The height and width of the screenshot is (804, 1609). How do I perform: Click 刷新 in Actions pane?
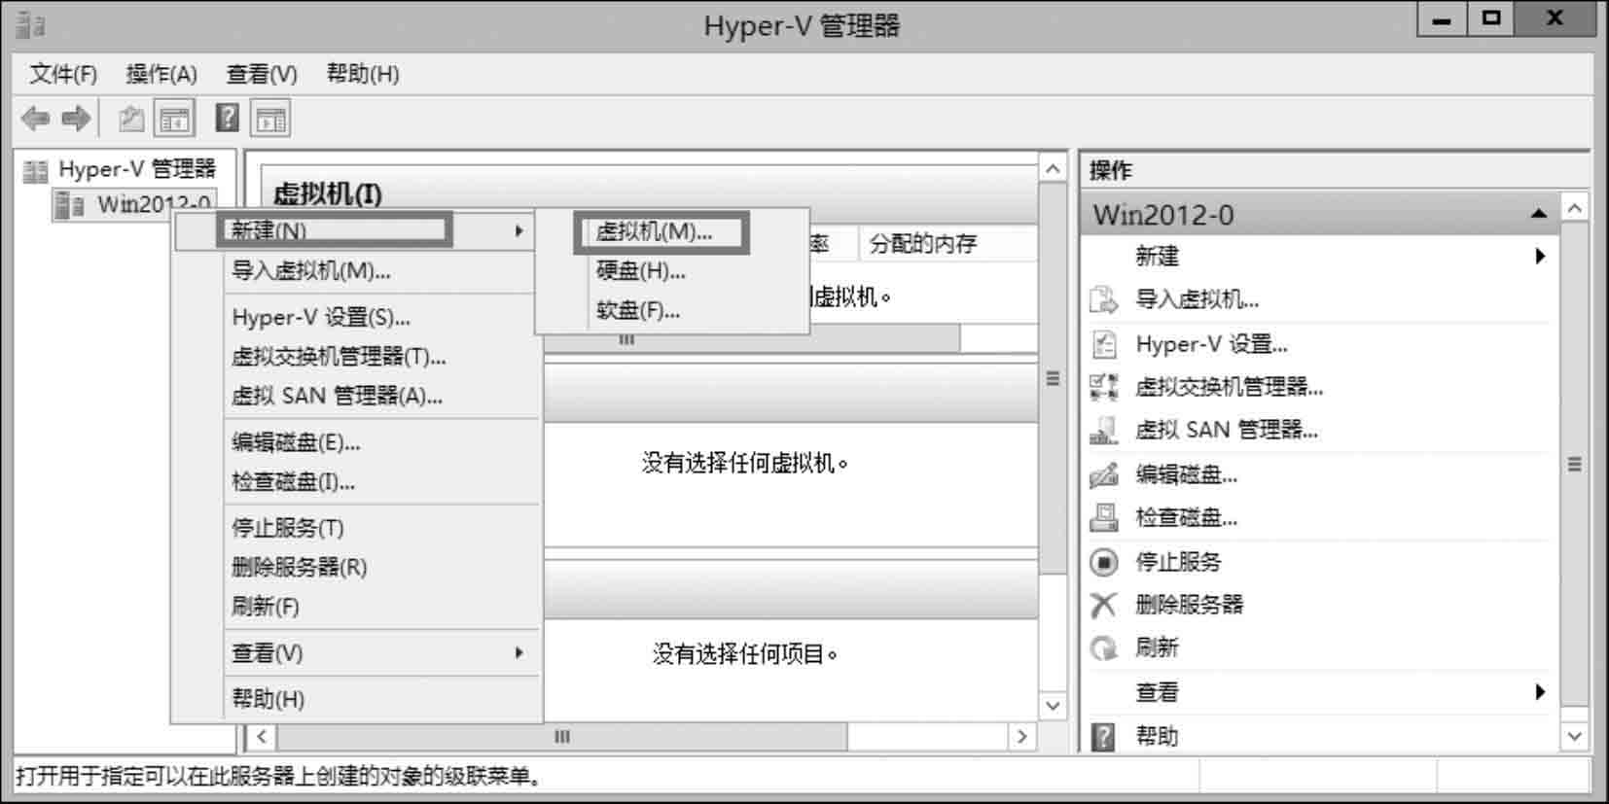[1157, 647]
